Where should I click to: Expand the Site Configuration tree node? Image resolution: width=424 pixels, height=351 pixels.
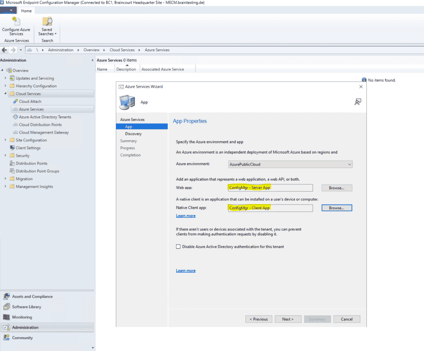point(5,140)
